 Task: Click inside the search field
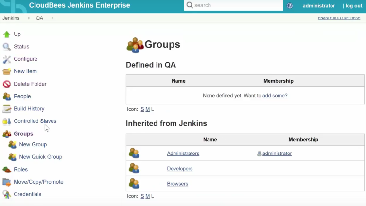point(234,5)
